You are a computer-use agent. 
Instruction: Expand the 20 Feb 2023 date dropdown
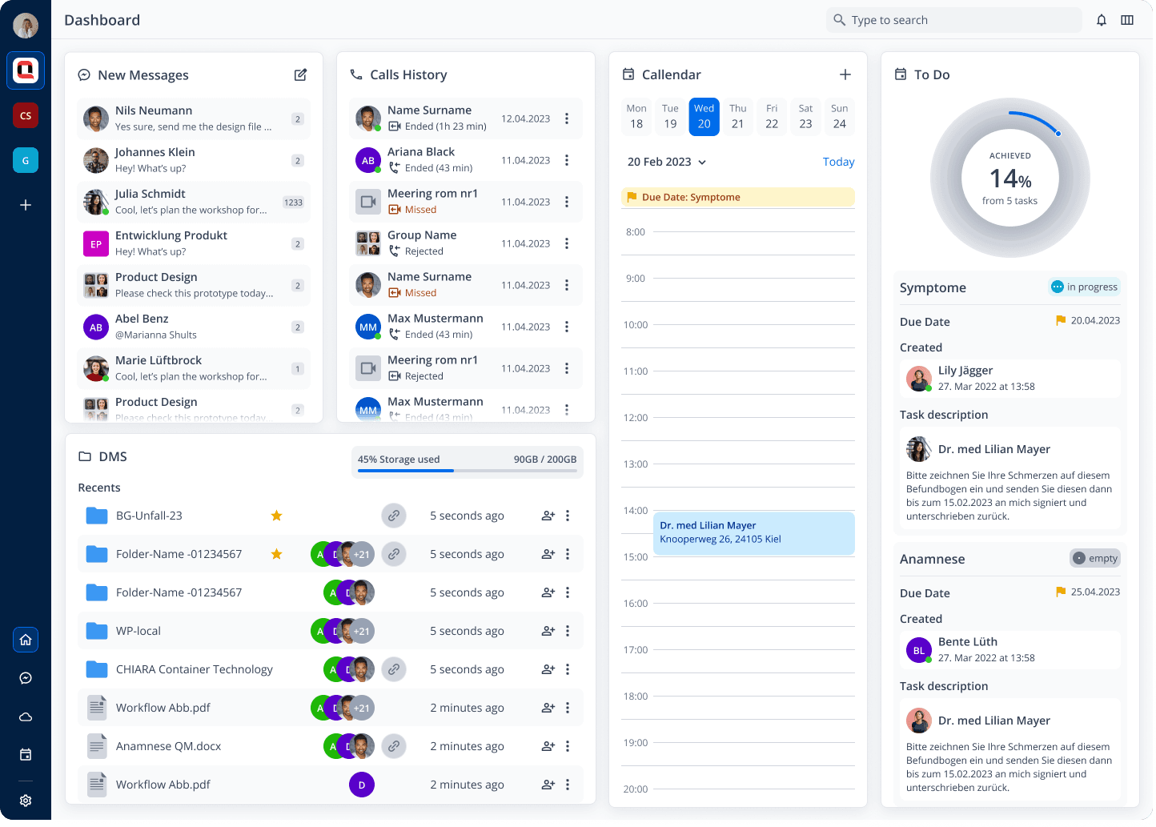coord(667,162)
